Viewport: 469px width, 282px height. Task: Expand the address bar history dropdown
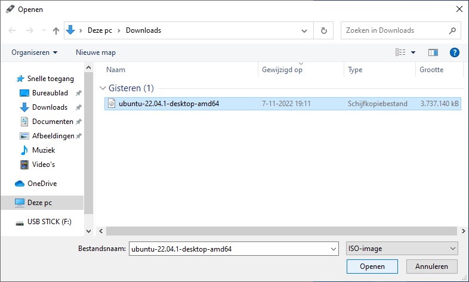click(x=304, y=30)
